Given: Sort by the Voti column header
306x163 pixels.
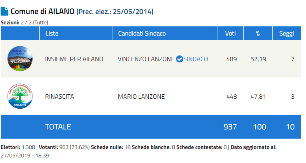Looking at the screenshot, I should [230, 33].
